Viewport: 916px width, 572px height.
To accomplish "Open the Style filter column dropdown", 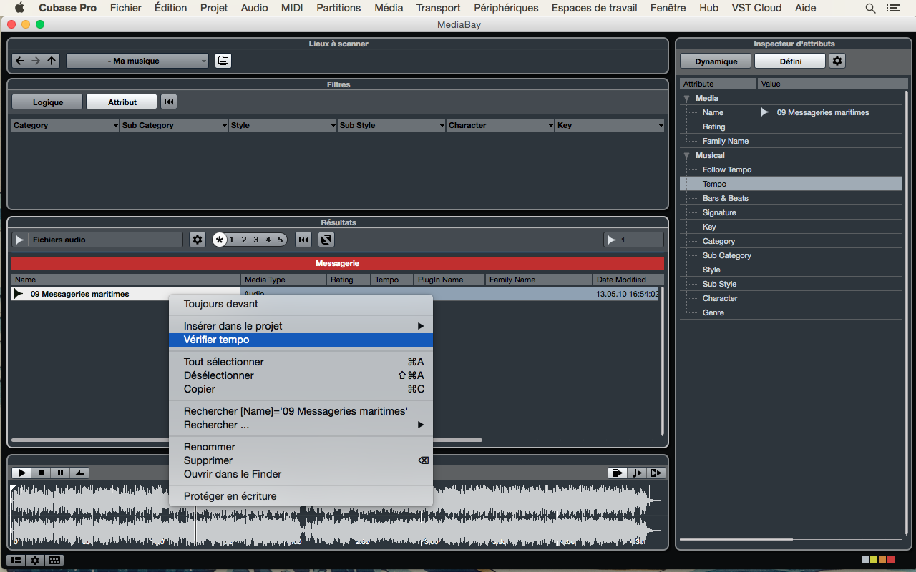I will 283,125.
